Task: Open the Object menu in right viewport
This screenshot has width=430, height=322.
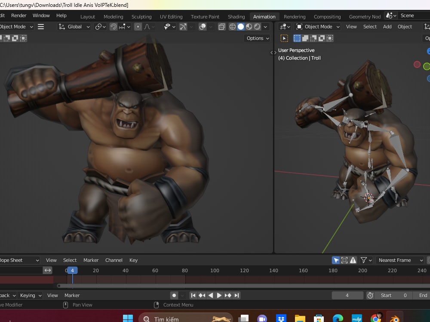Action: (405, 27)
